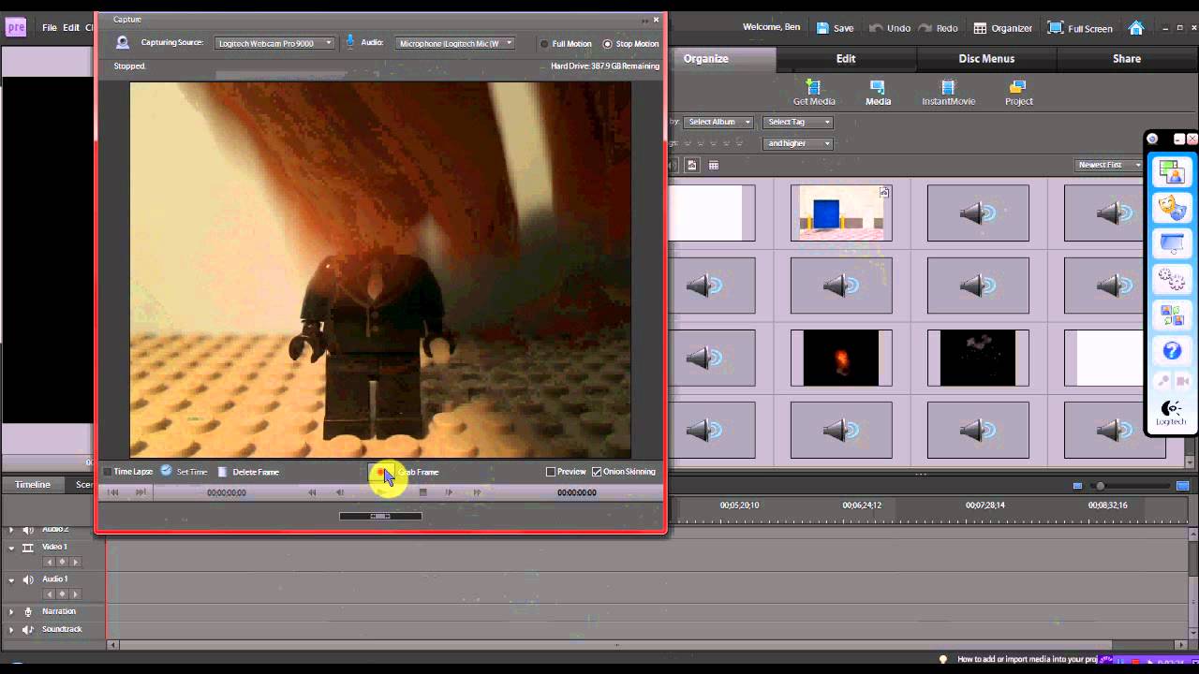Click fast forward button in Capture window
Screen dimensions: 1199x674
(x=477, y=492)
